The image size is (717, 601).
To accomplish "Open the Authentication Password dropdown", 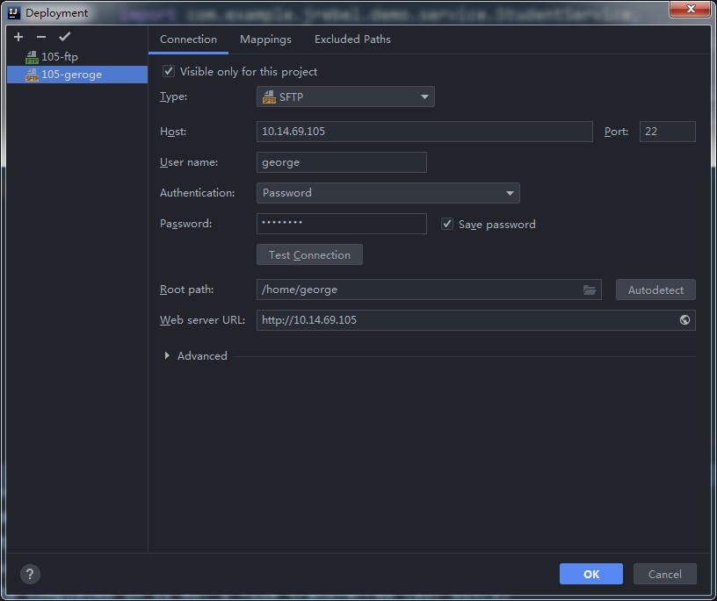I will [387, 193].
